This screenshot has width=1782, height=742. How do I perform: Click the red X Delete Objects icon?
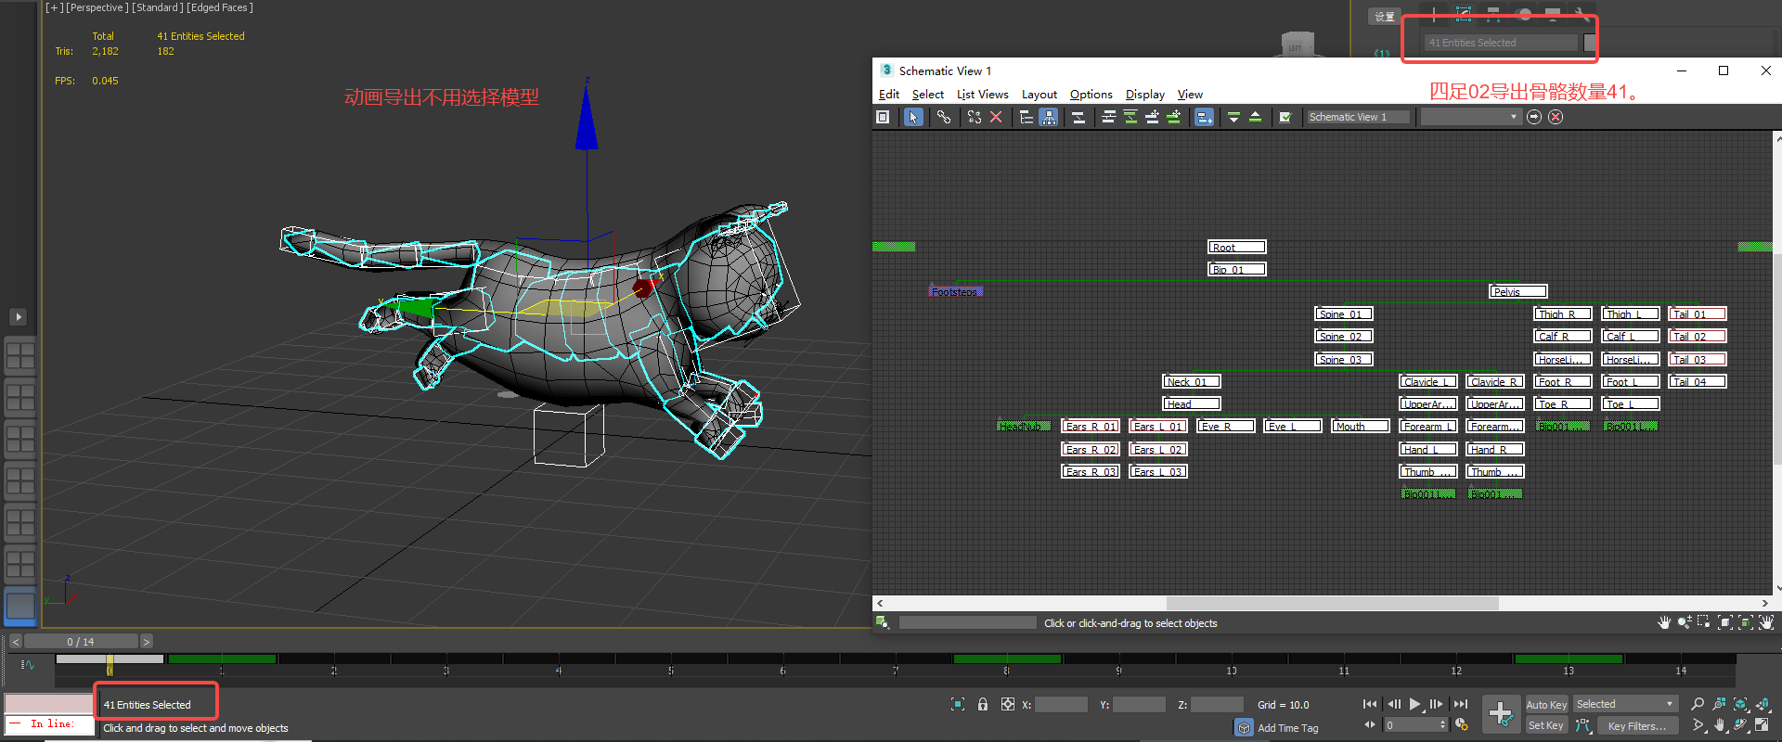point(996,117)
